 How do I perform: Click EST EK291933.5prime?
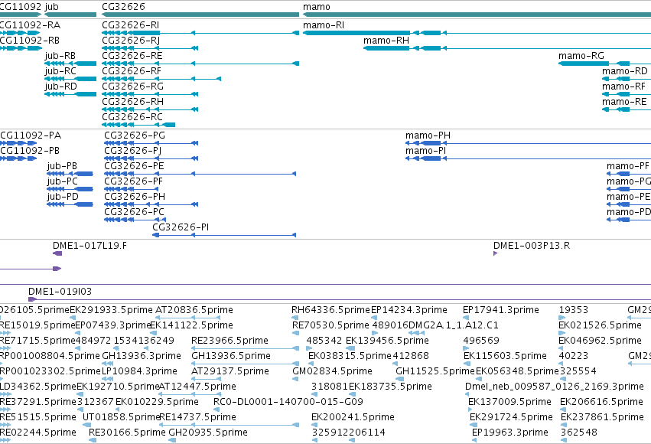111,310
